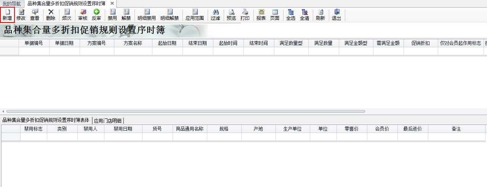The width and height of the screenshot is (487, 187).
Task: Click the 单据日期 column header
Action: click(64, 43)
